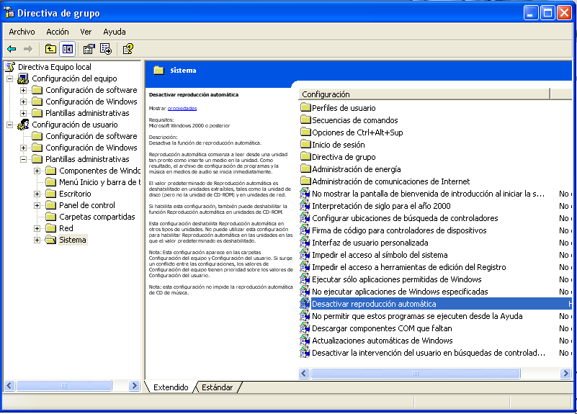Click the Configuración column header
Screen dimensions: 577x414
tap(424, 94)
